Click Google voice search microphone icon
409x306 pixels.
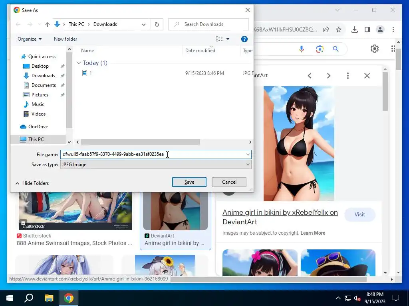(302, 49)
